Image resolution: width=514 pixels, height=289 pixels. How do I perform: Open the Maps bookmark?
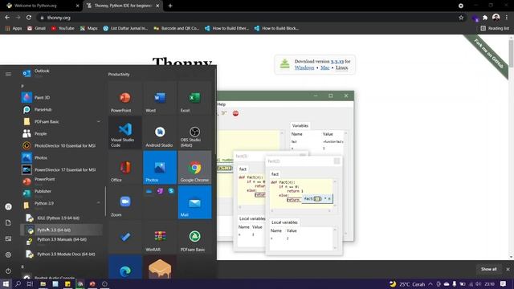89,29
